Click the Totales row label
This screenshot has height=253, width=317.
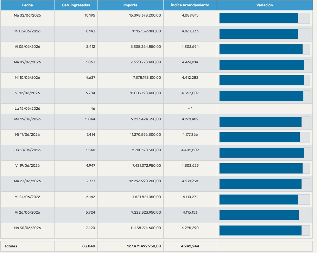pos(11,246)
